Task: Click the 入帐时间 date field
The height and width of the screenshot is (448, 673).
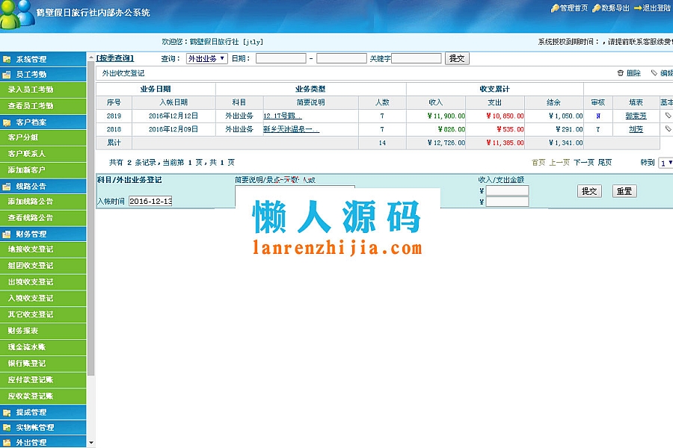Action: point(150,201)
